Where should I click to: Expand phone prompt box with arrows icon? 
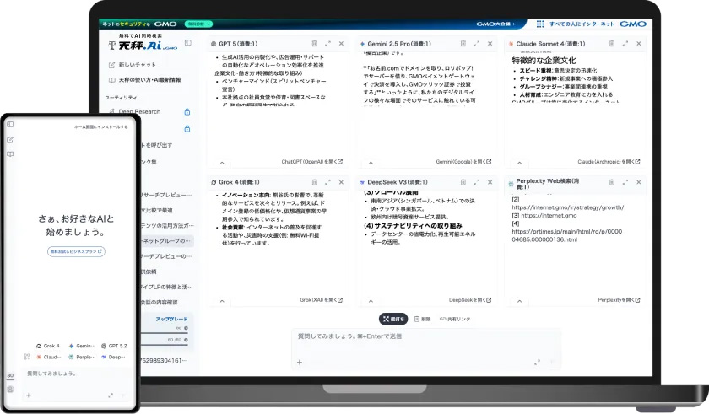click(x=111, y=395)
